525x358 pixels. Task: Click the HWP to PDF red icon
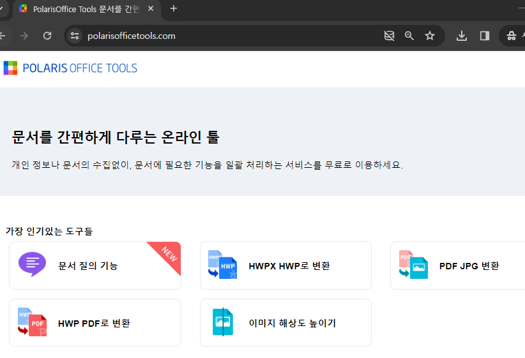pos(32,322)
